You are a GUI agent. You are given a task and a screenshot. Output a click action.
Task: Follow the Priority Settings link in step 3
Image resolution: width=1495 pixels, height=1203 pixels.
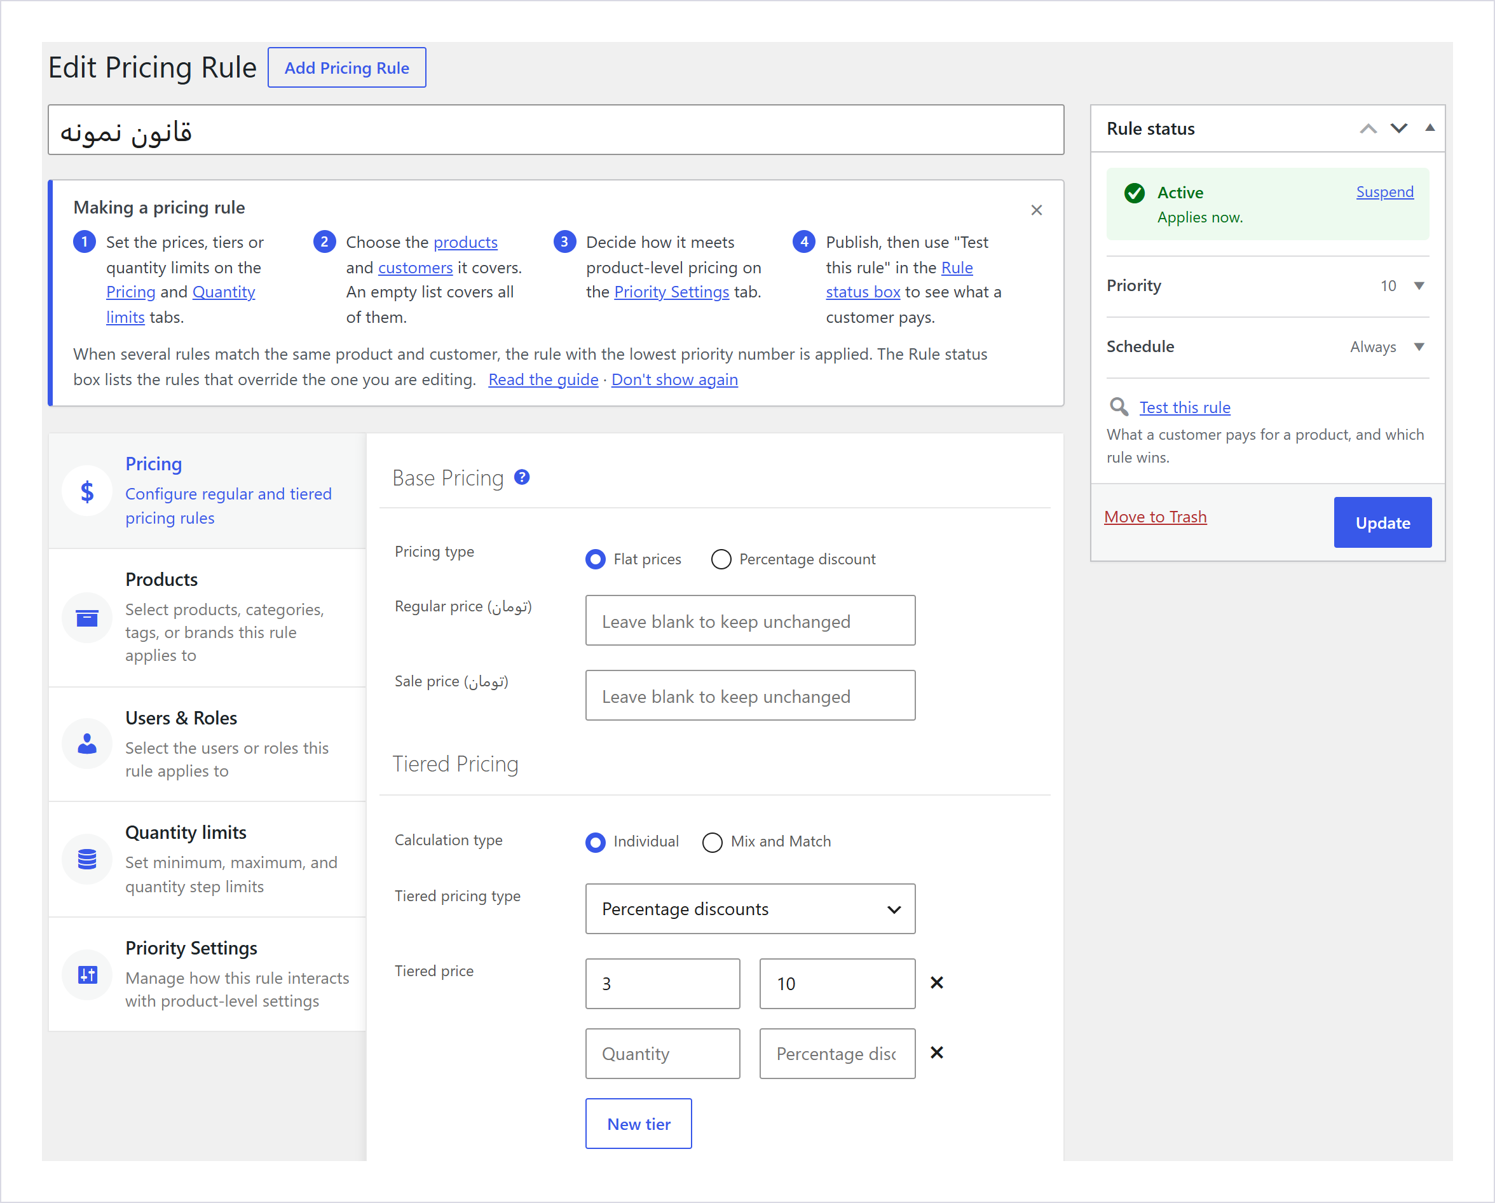[x=671, y=292]
